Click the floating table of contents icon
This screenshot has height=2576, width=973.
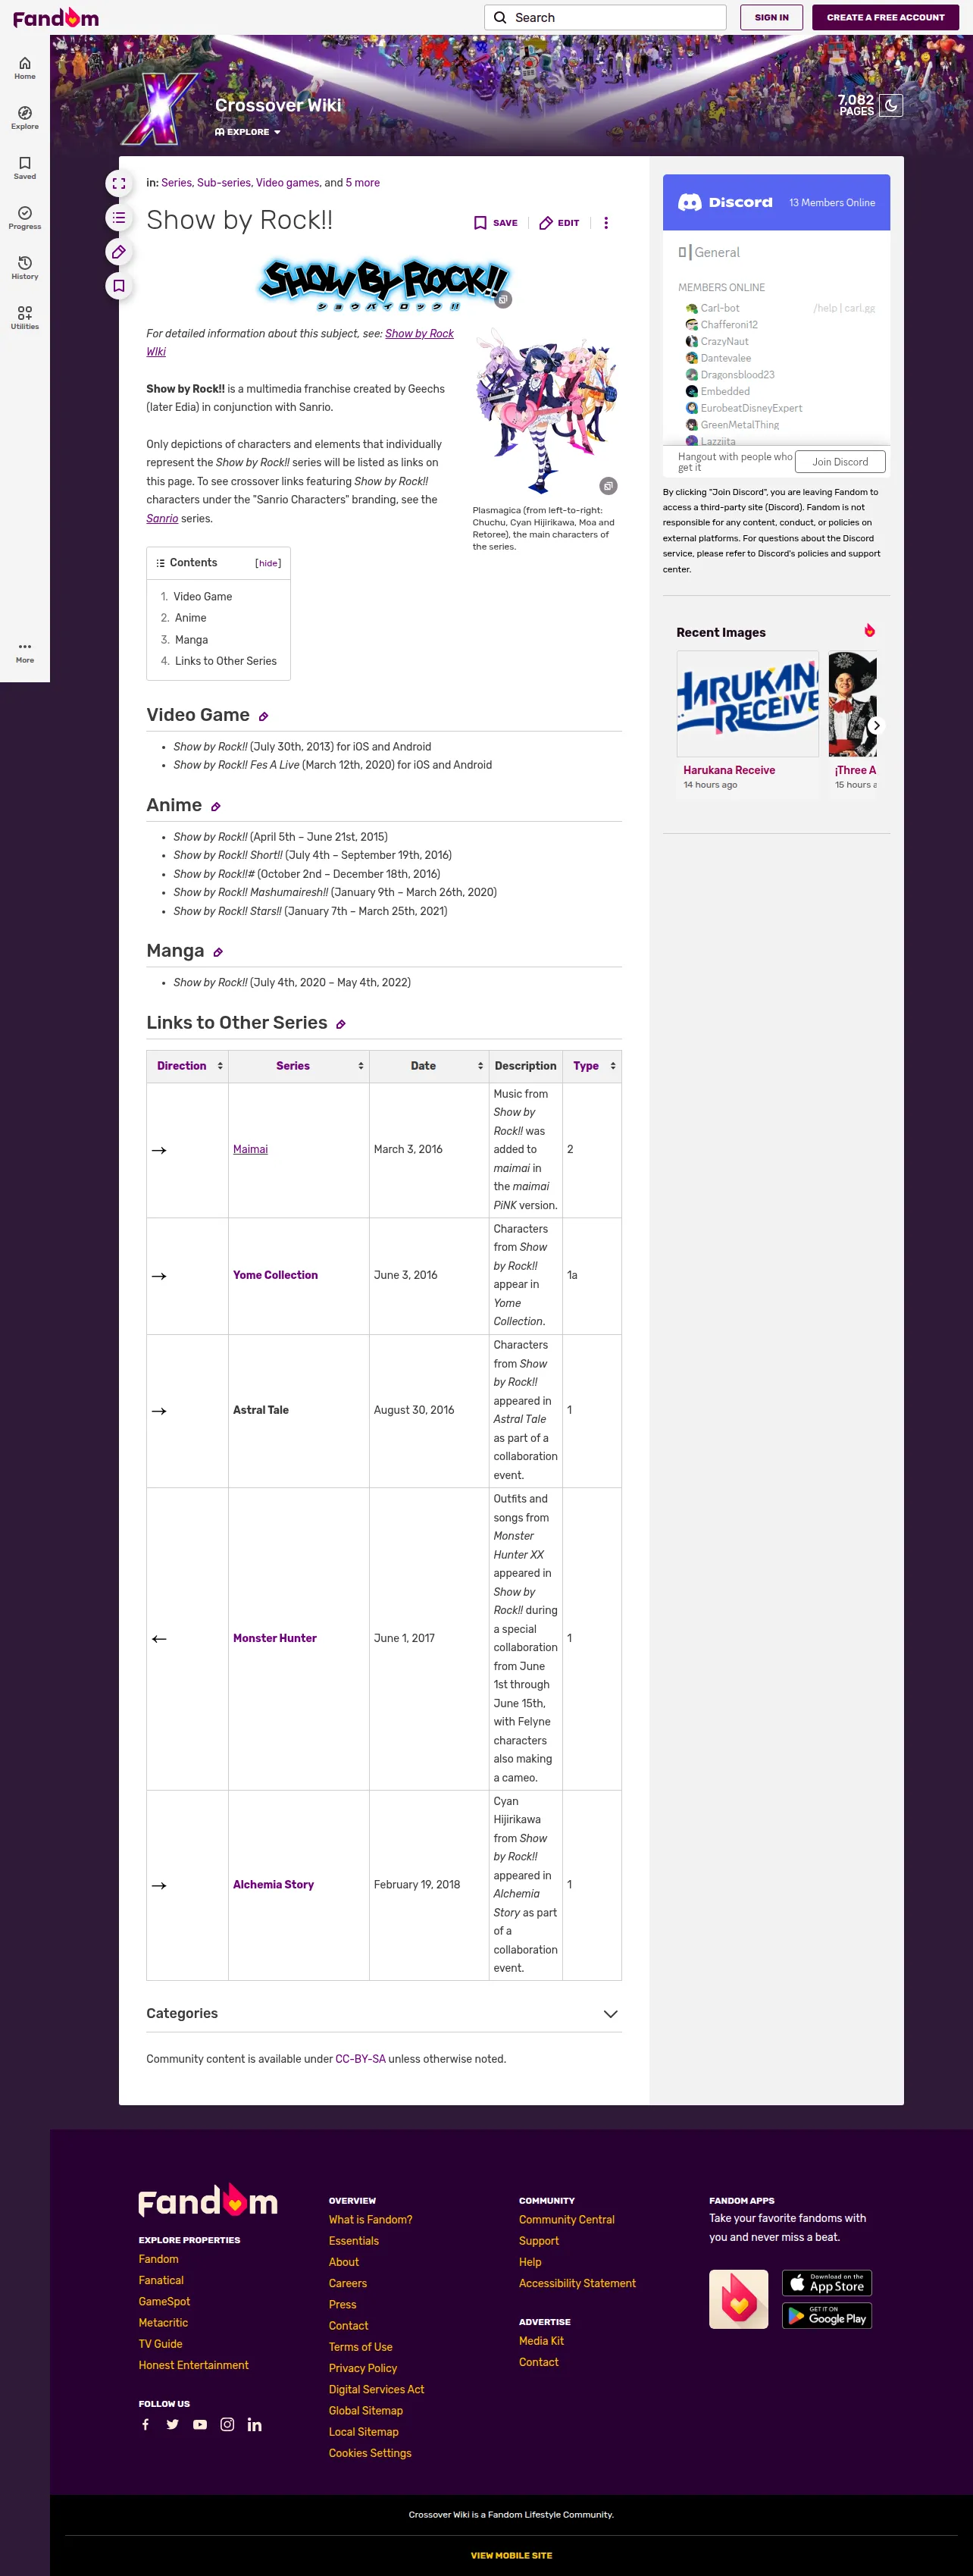click(x=119, y=218)
